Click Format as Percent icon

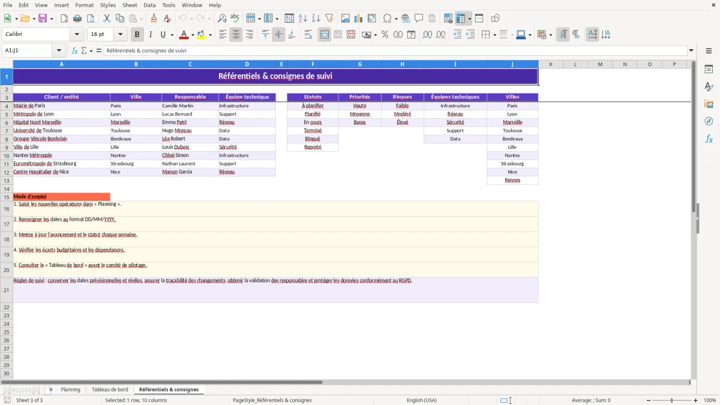pyautogui.click(x=385, y=35)
